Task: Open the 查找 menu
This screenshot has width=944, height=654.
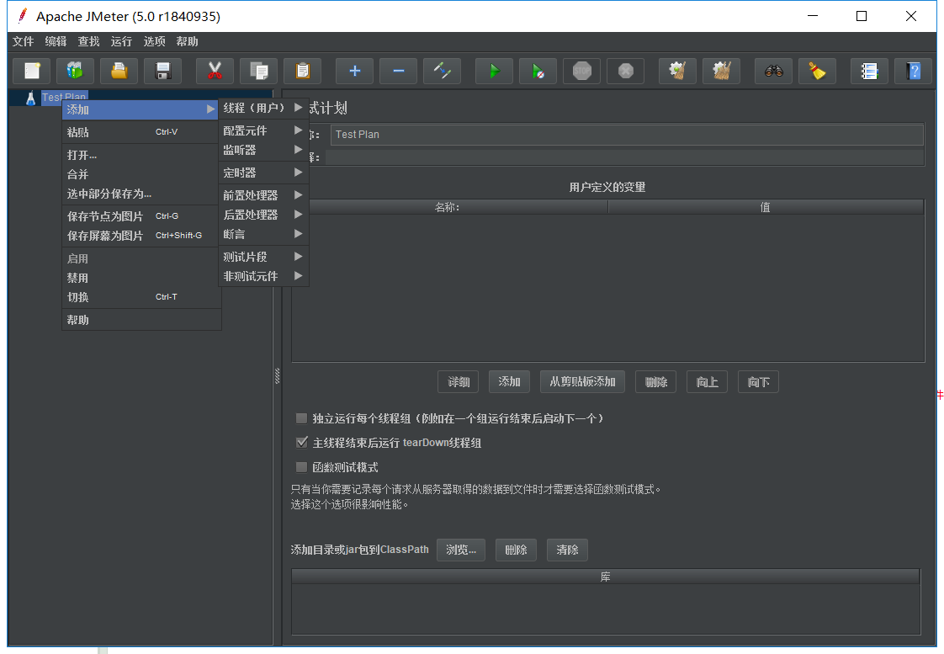Action: (88, 41)
